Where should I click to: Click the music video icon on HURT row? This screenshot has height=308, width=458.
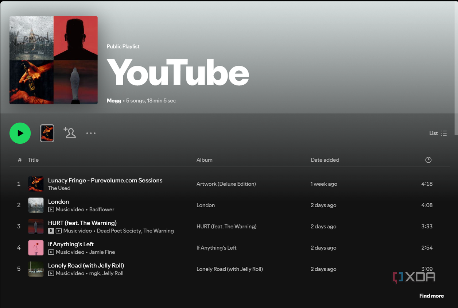point(59,231)
